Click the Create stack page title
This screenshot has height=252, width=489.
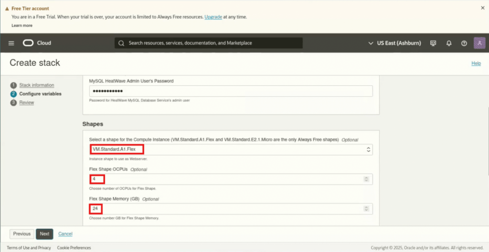(x=34, y=63)
